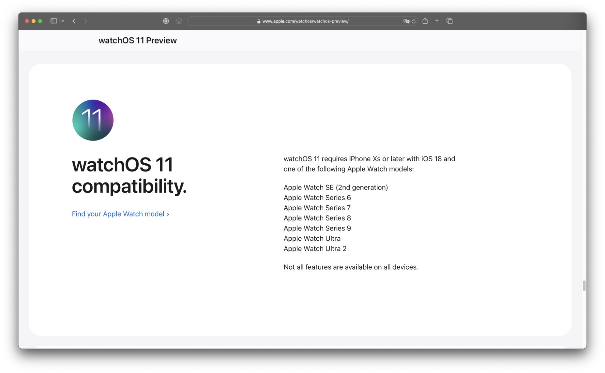This screenshot has height=373, width=605.
Task: Open the circular privacy extension icon
Action: click(166, 21)
